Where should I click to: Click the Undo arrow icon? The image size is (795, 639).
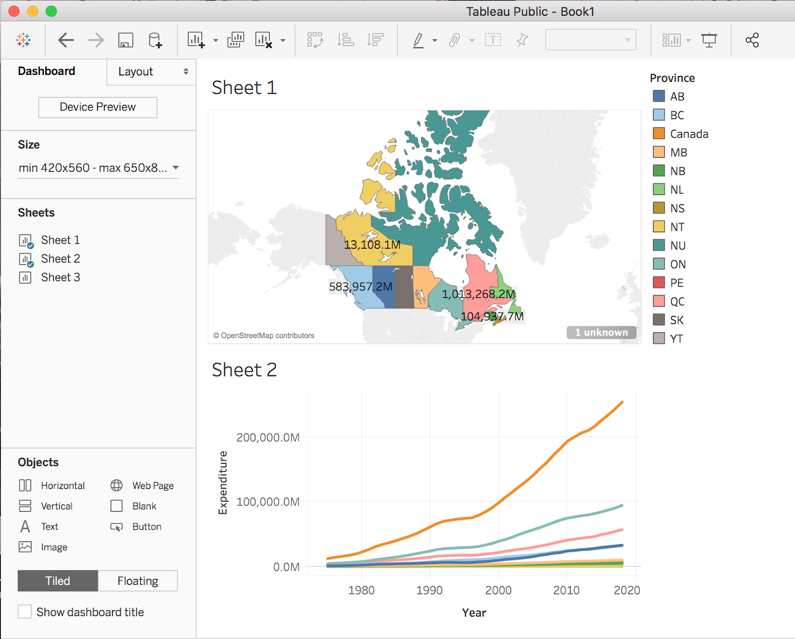pos(66,40)
